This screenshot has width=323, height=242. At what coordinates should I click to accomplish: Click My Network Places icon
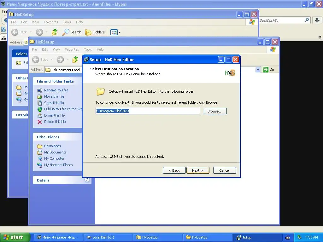pyautogui.click(x=40, y=165)
